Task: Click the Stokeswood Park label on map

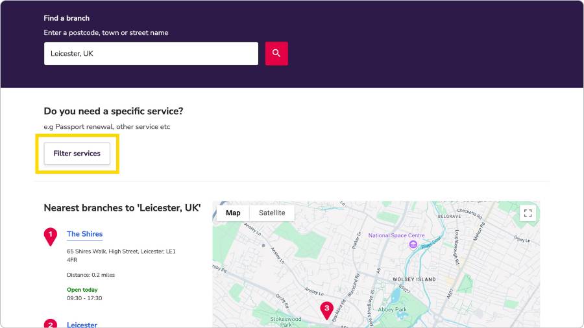Action: click(x=286, y=319)
